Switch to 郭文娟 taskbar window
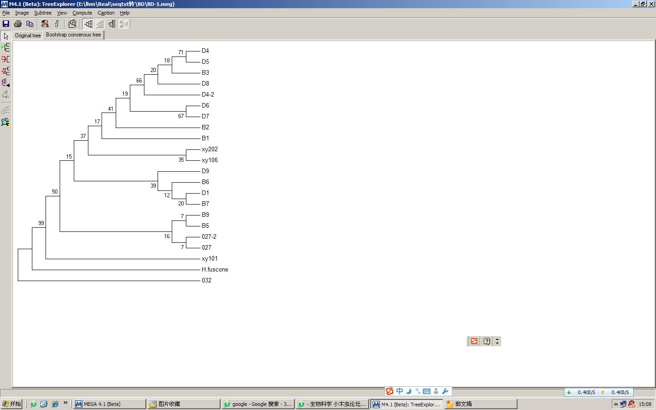The image size is (656, 410). click(x=481, y=404)
